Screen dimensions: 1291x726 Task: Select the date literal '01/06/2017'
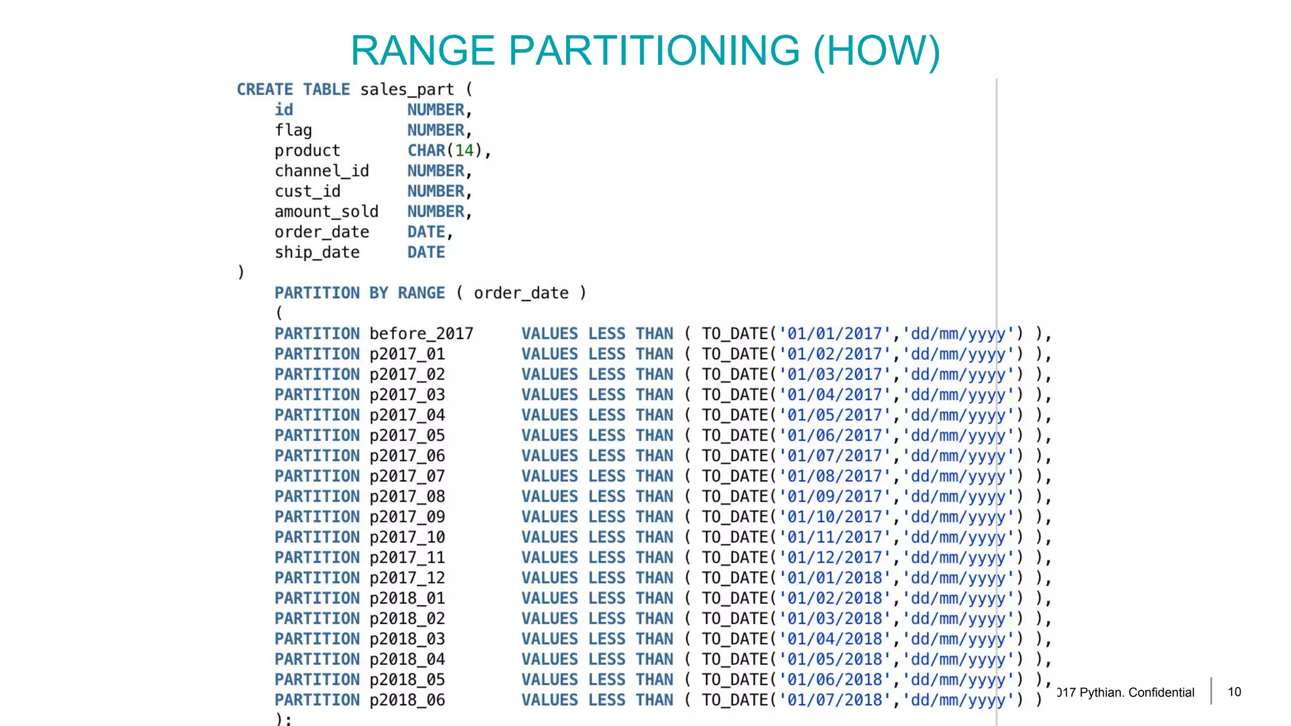pos(835,435)
